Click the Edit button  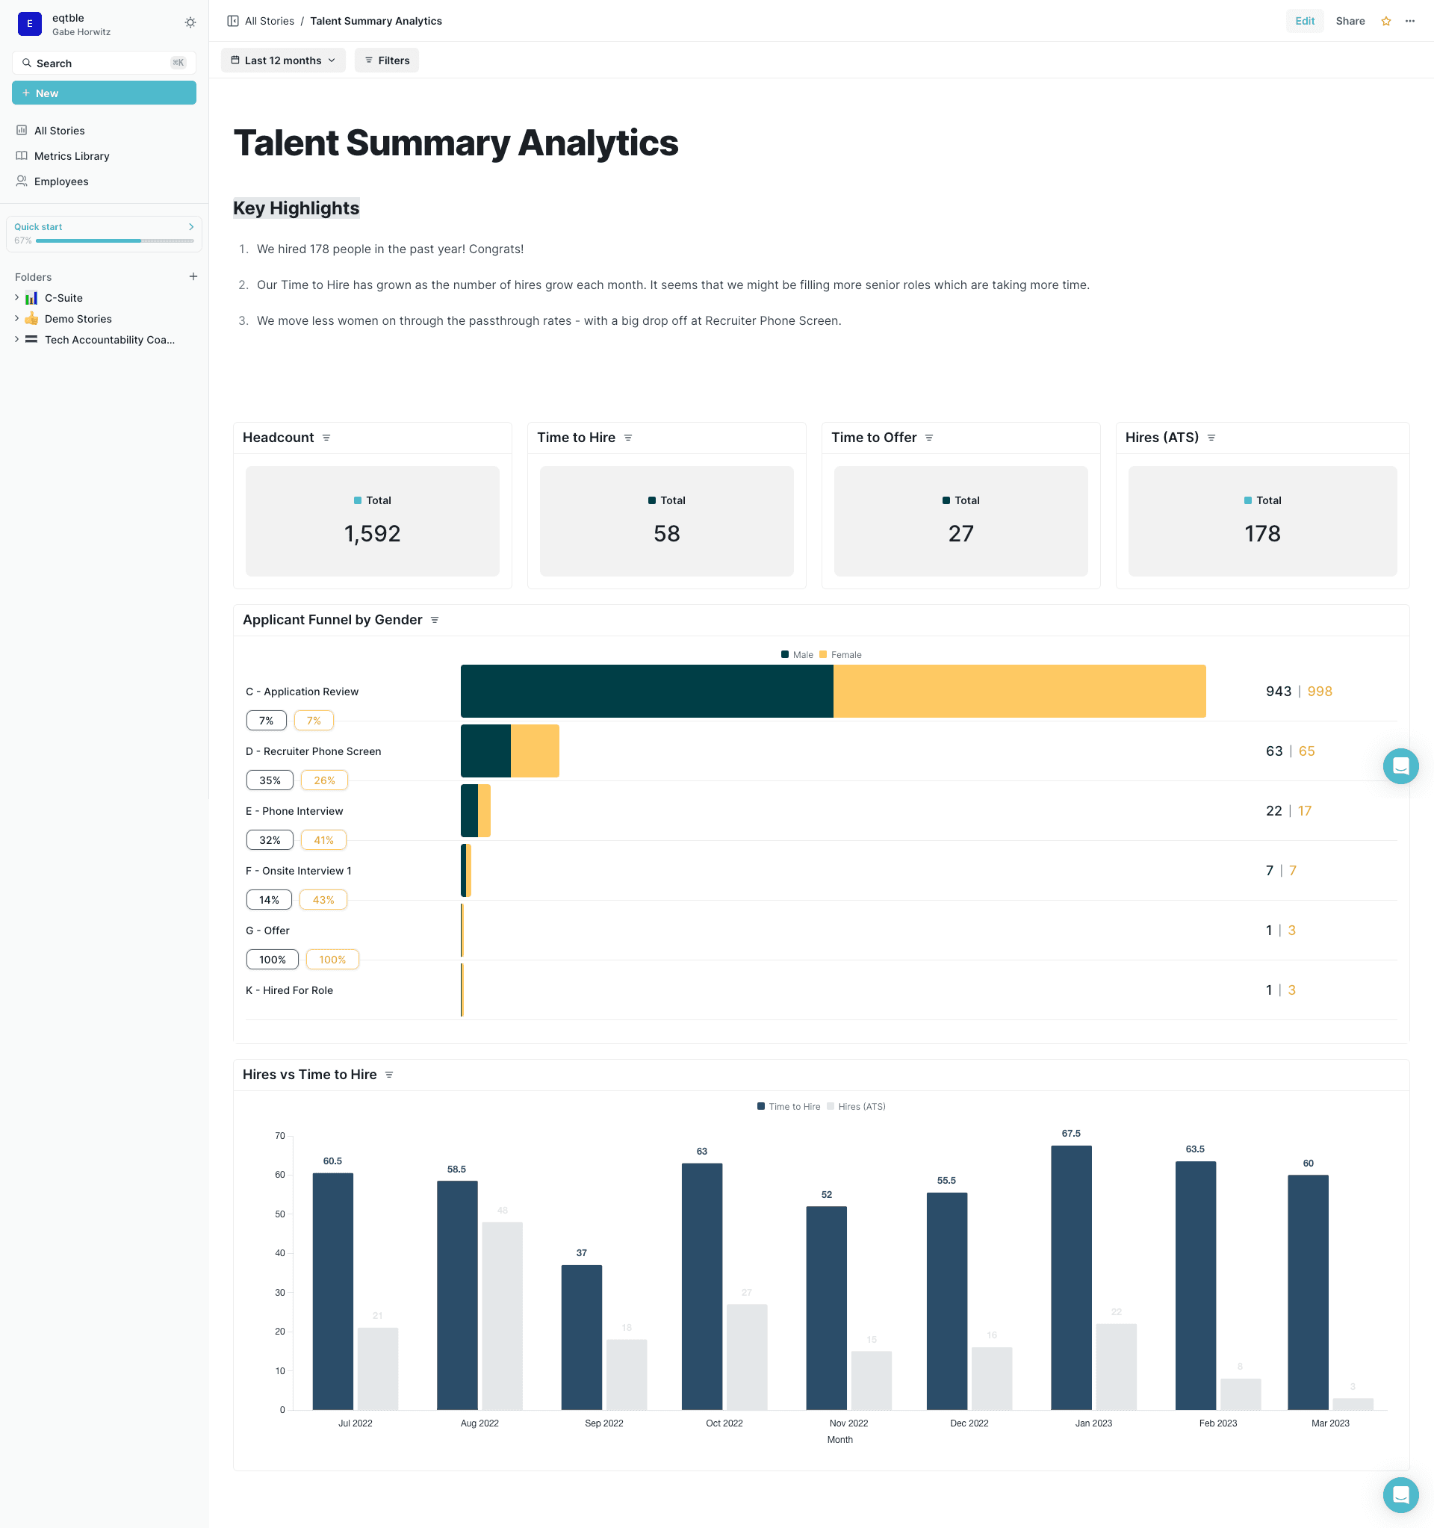1304,22
